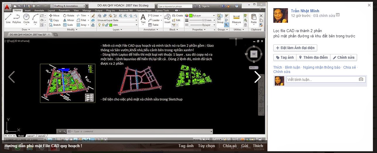Image resolution: width=377 pixels, height=153 pixels.
Task: Click the Group tool
Action: (220, 19)
